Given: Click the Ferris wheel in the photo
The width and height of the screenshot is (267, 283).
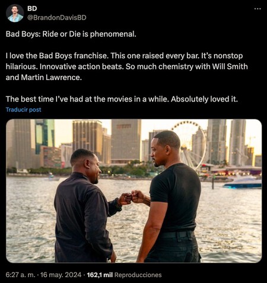Looking at the screenshot, I should [x=188, y=144].
